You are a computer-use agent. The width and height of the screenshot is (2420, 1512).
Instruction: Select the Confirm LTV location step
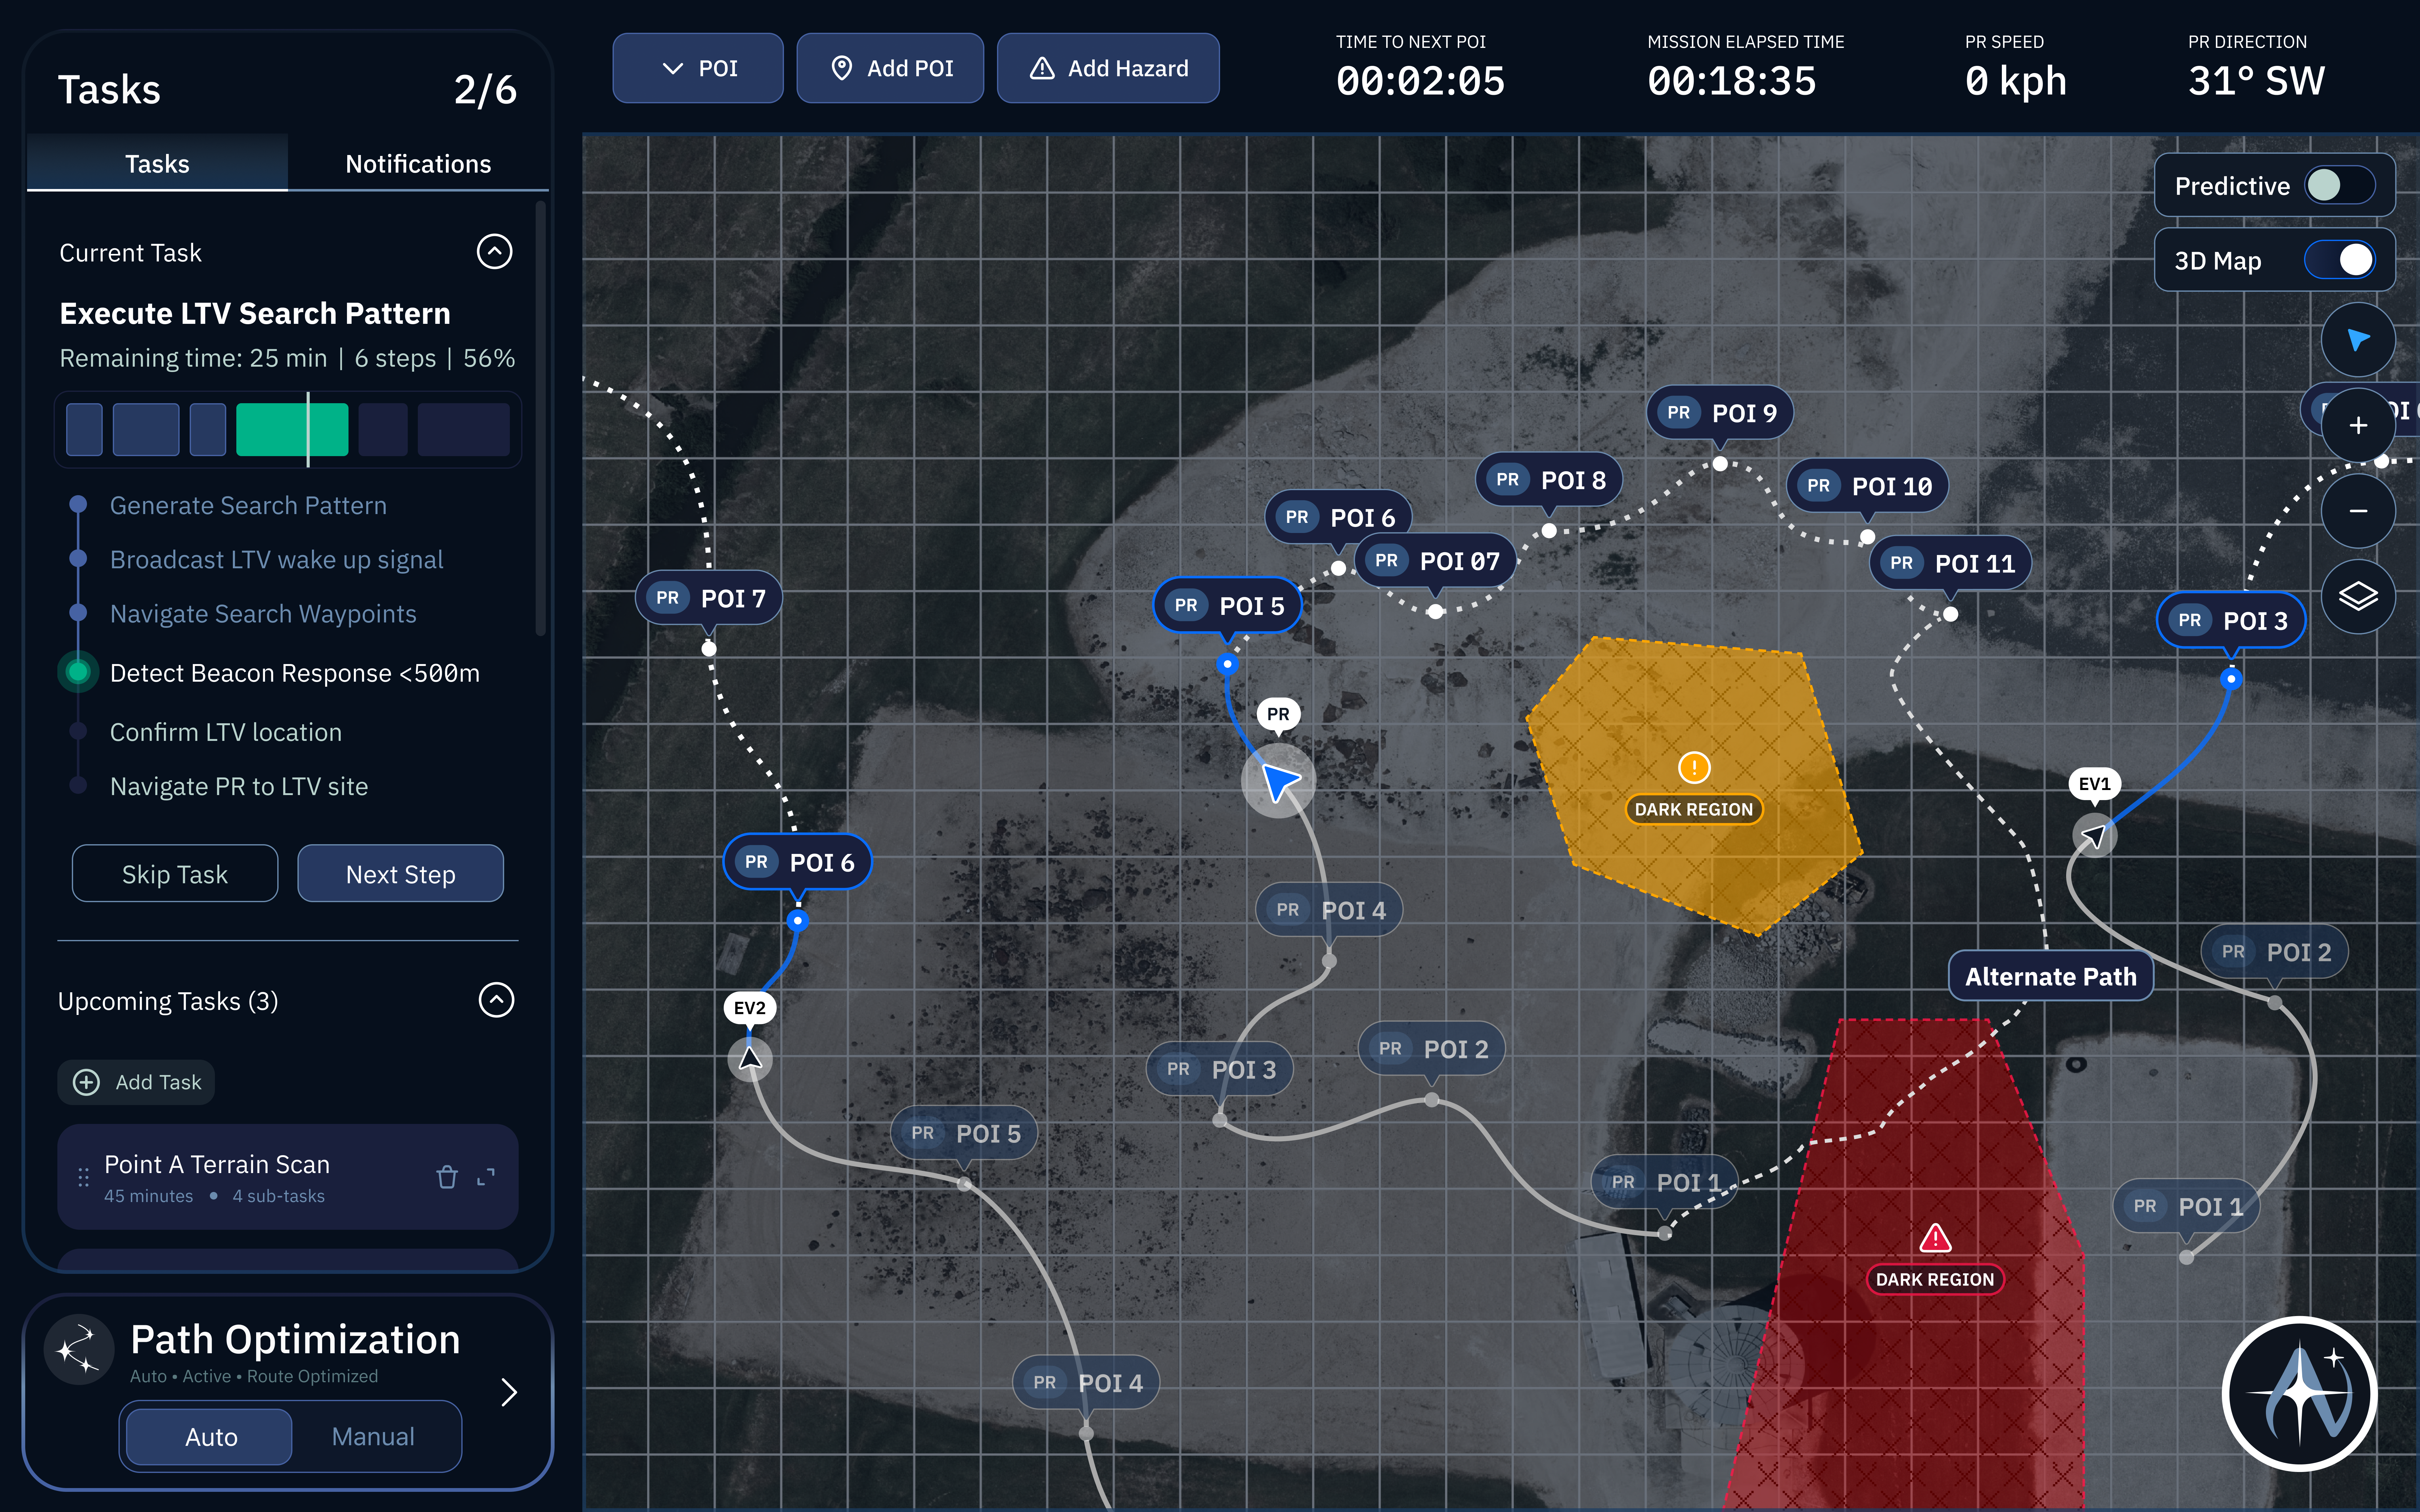pyautogui.click(x=226, y=732)
